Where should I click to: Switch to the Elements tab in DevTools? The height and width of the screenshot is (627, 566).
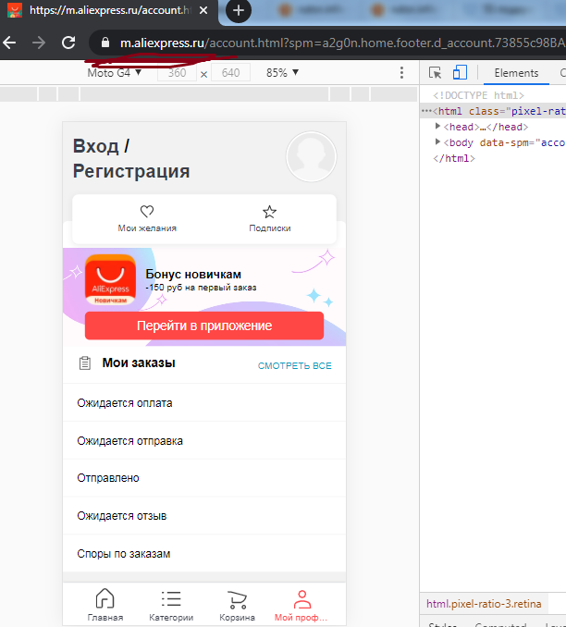coord(516,73)
